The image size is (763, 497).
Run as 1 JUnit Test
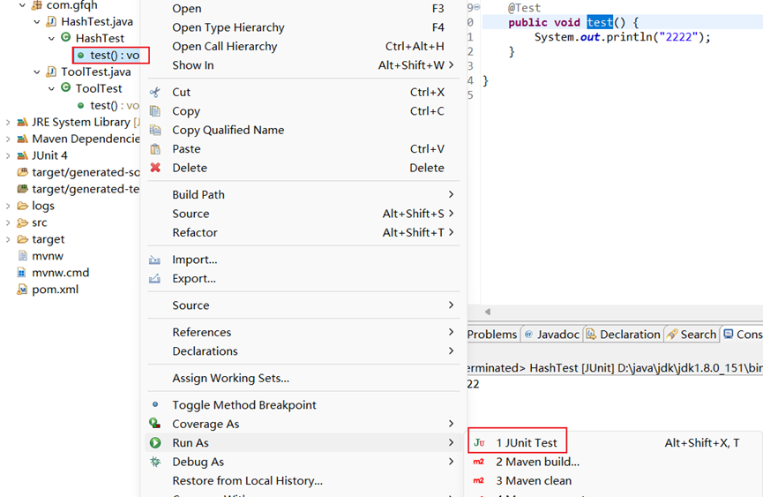(615, 442)
